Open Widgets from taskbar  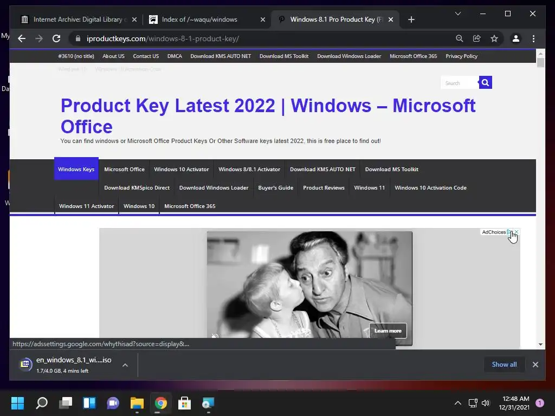pos(89,403)
